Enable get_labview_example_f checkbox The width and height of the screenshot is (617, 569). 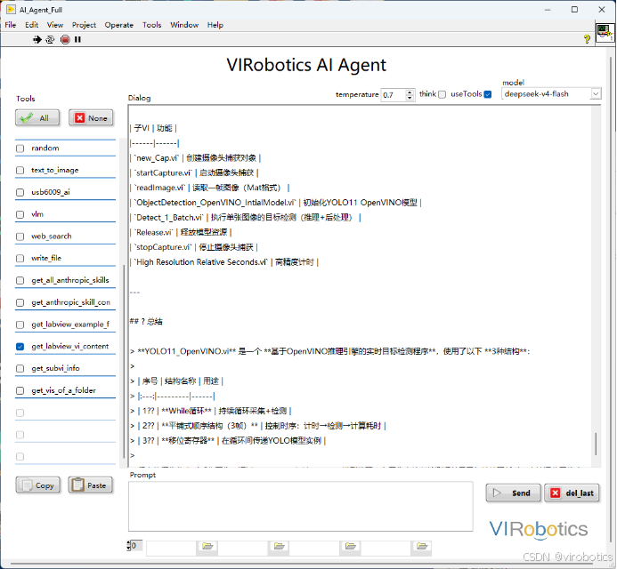click(x=20, y=325)
